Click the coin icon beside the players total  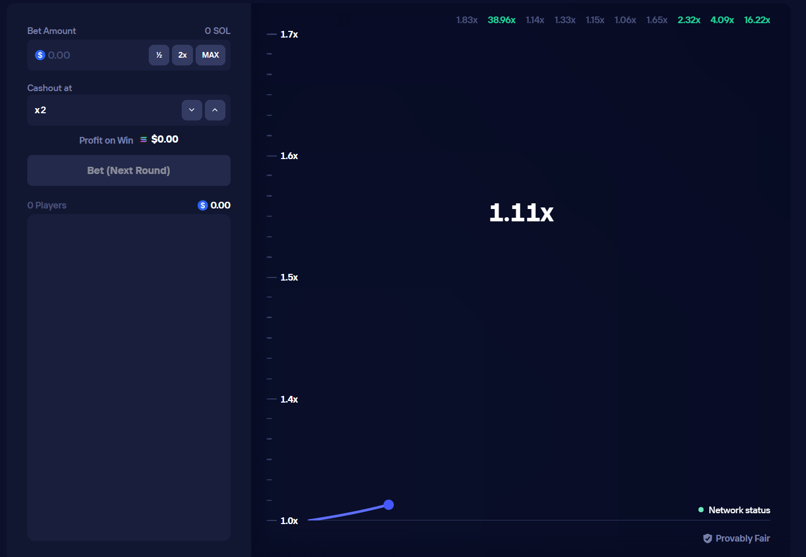[202, 205]
